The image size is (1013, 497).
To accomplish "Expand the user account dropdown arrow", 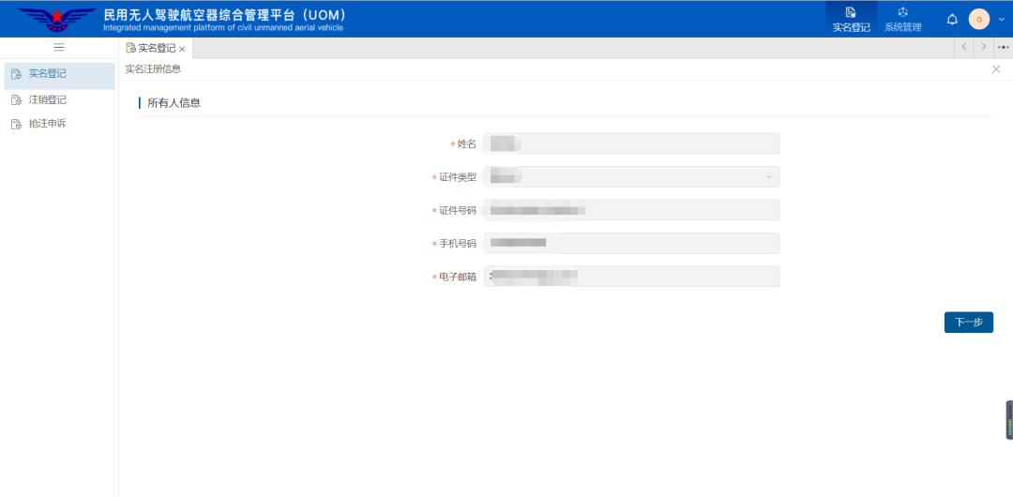I will click(1001, 20).
